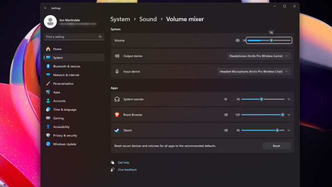Expand the Steam row chevron
332x187 pixels.
(x=289, y=130)
